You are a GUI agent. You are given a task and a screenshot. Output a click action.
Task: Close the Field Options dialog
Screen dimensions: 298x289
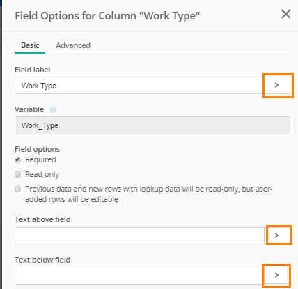coord(285,14)
